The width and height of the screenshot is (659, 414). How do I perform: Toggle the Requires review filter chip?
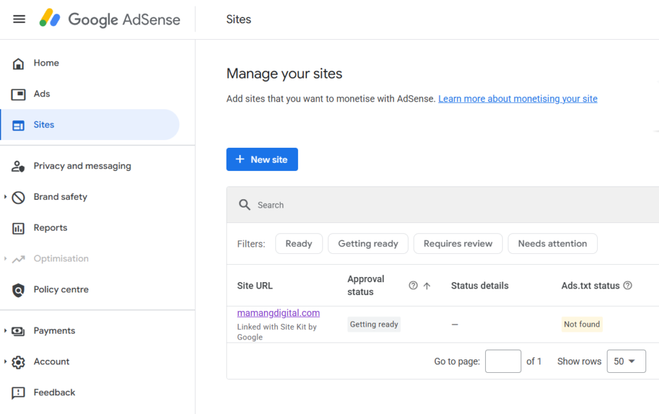click(x=458, y=244)
